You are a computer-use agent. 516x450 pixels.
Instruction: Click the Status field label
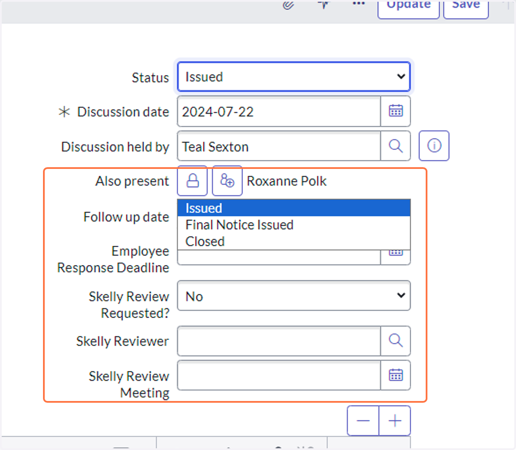click(150, 78)
